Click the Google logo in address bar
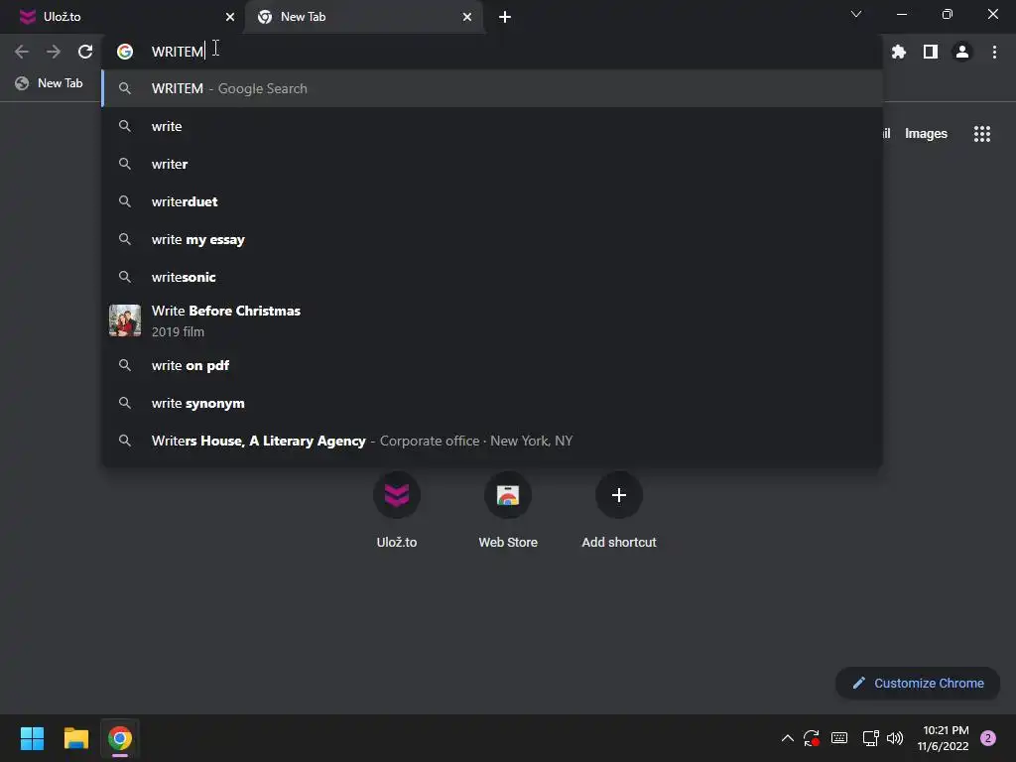Screen dimensions: 1016x762 coord(125,52)
